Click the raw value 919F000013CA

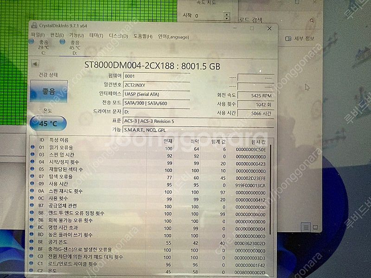(x=250, y=186)
